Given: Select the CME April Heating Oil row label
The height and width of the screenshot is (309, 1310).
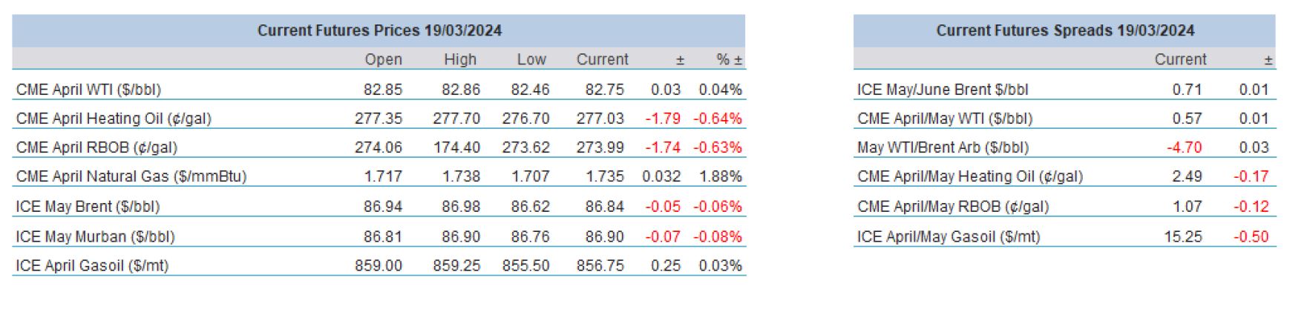Looking at the screenshot, I should click(114, 119).
